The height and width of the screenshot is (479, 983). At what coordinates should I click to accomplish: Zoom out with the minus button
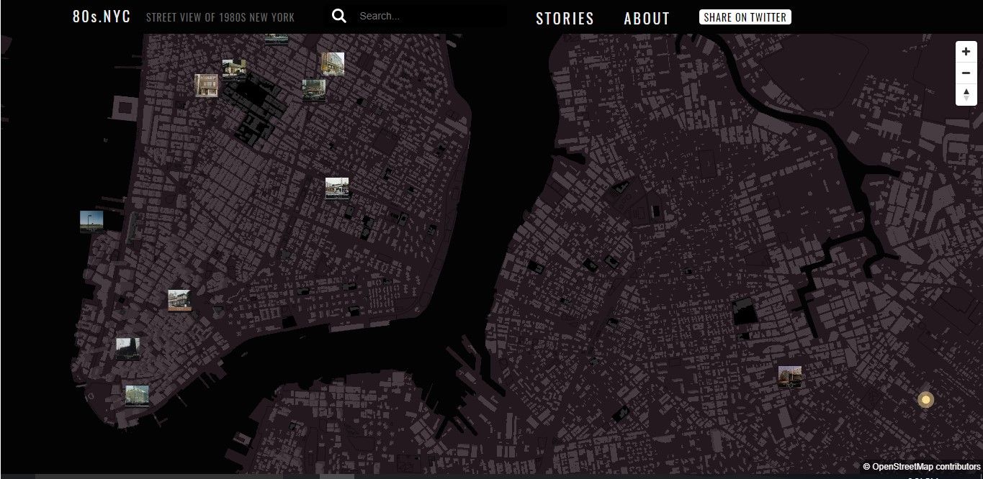pyautogui.click(x=966, y=73)
